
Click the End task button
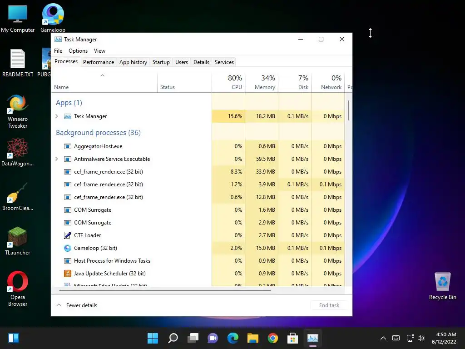tap(329, 305)
